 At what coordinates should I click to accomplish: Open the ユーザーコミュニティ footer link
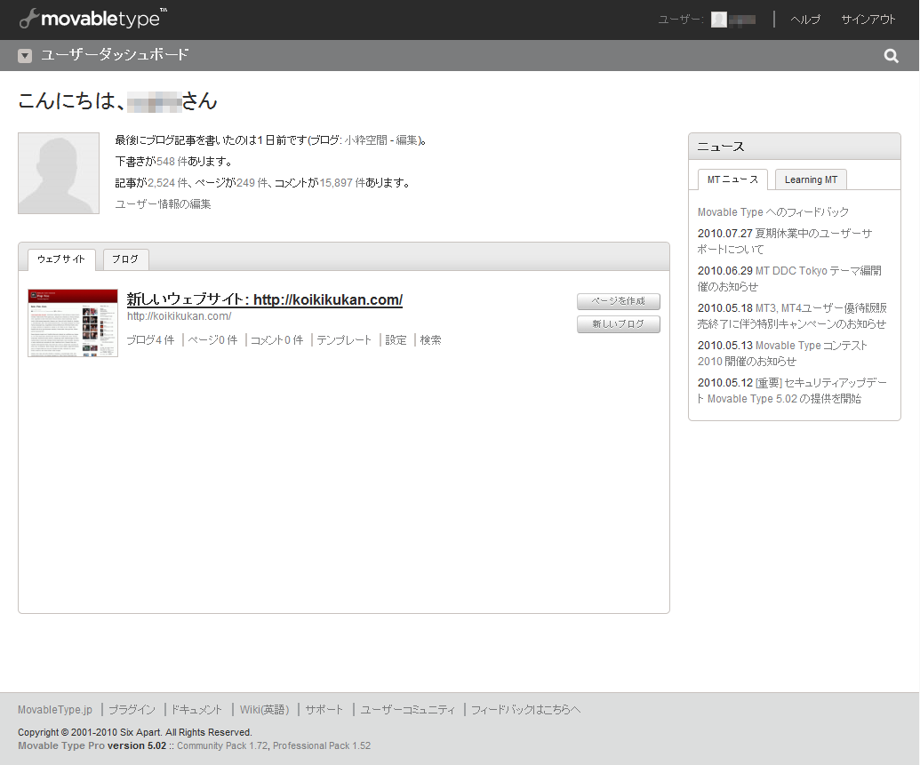pos(408,710)
